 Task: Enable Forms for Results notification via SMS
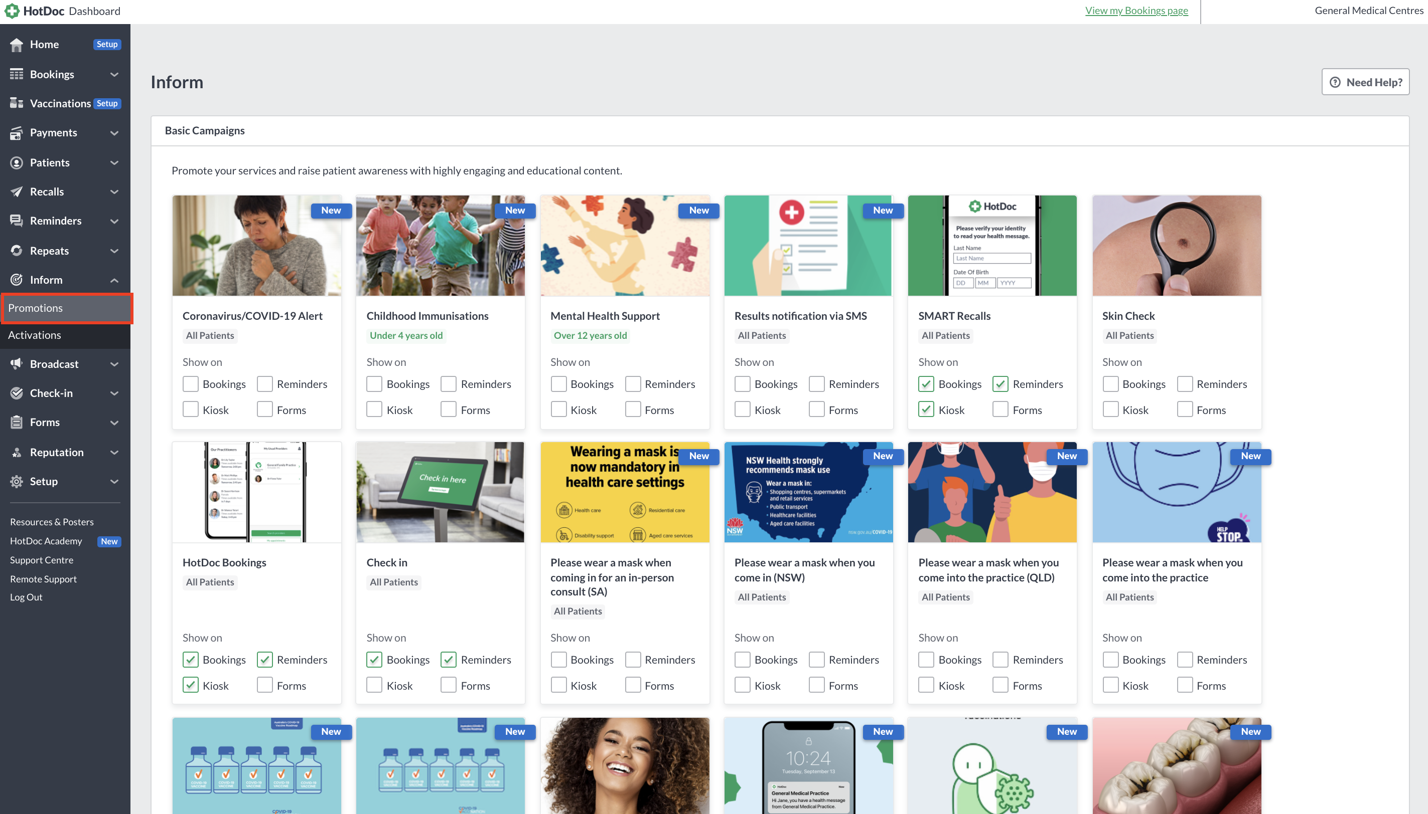(816, 409)
